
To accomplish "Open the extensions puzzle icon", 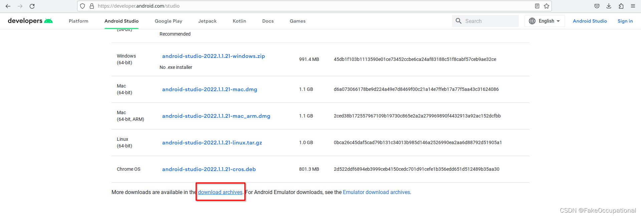I will (x=621, y=6).
